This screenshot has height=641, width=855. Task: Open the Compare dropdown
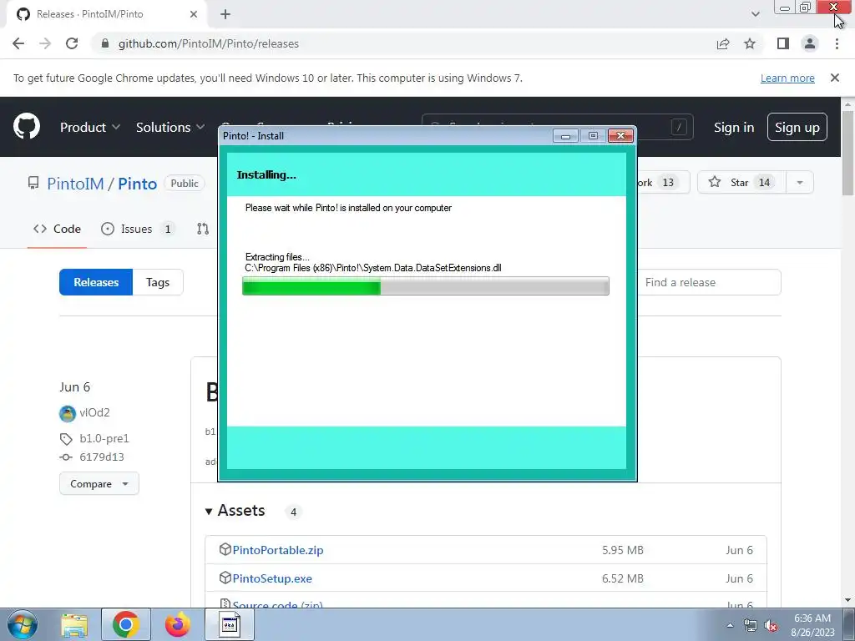click(x=99, y=483)
